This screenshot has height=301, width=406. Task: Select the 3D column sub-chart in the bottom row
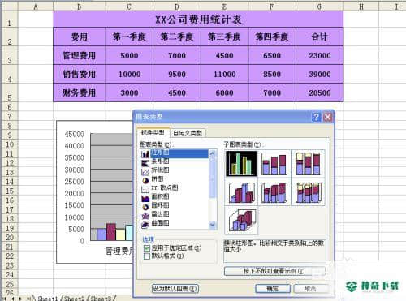tap(241, 221)
